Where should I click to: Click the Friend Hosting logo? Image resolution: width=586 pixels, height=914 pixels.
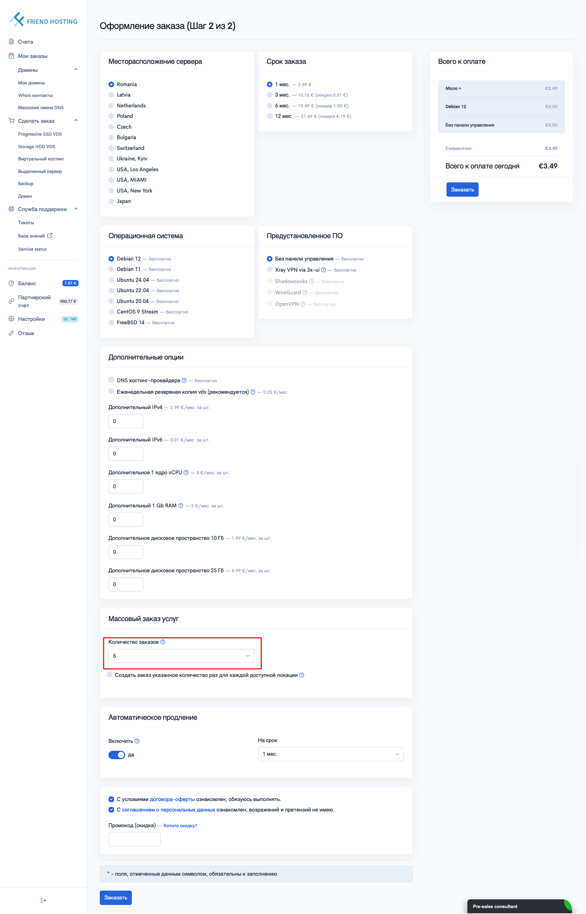(x=43, y=20)
